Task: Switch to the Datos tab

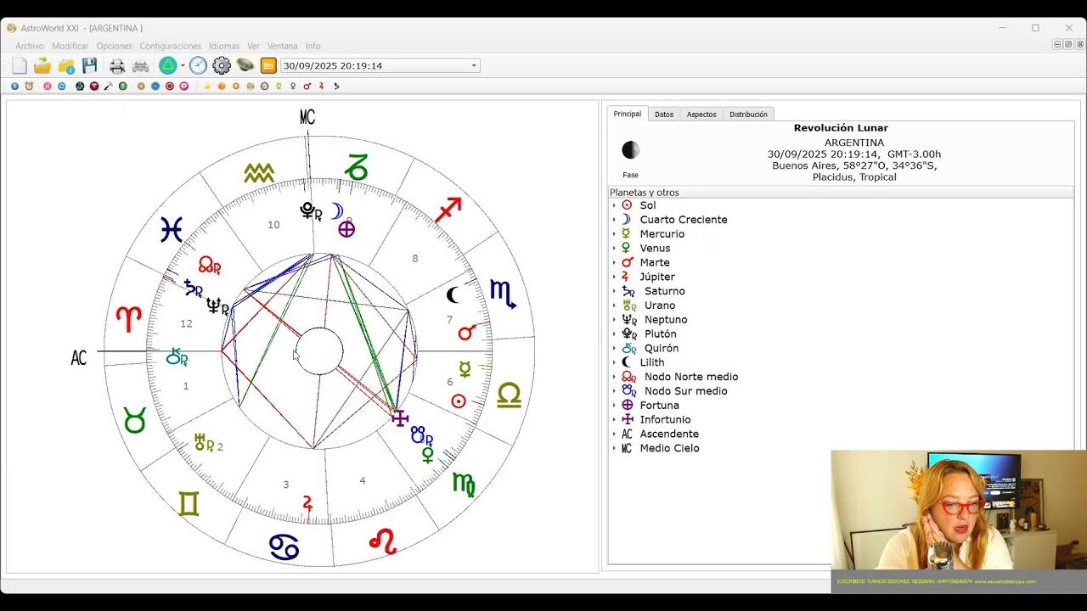Action: tap(664, 115)
